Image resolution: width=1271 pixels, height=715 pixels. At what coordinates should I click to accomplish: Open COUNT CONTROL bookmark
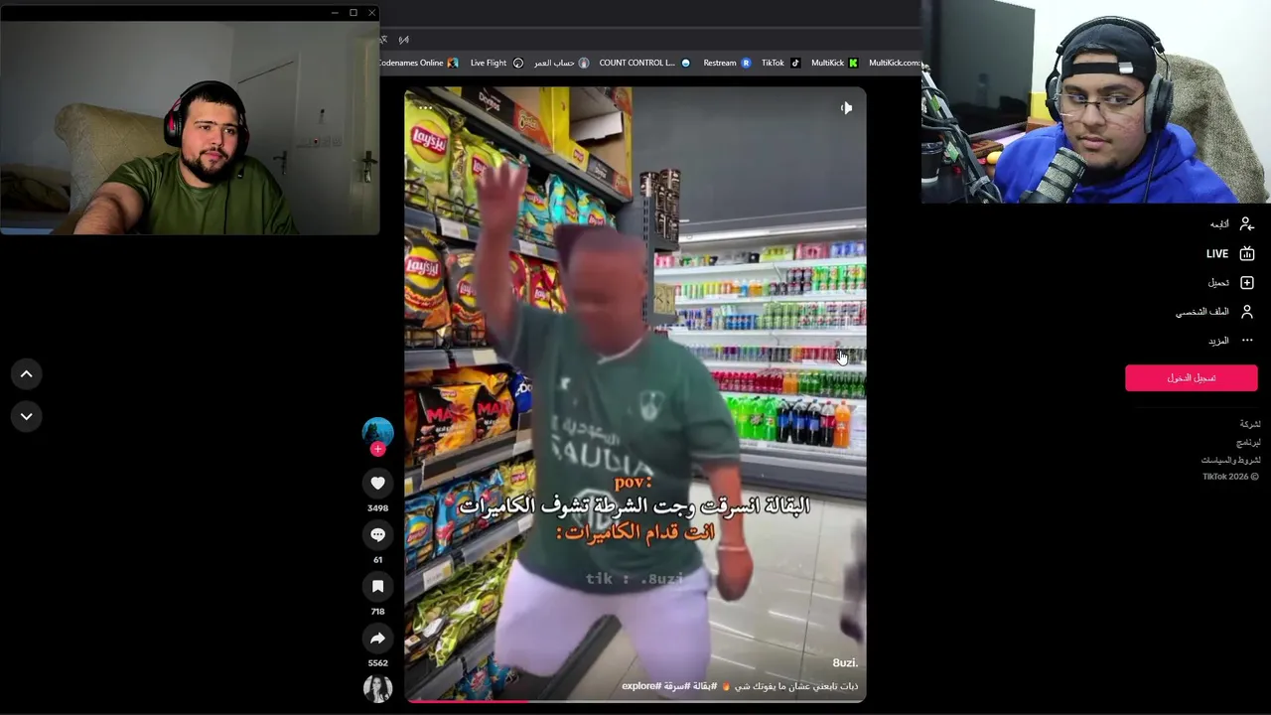coord(644,63)
